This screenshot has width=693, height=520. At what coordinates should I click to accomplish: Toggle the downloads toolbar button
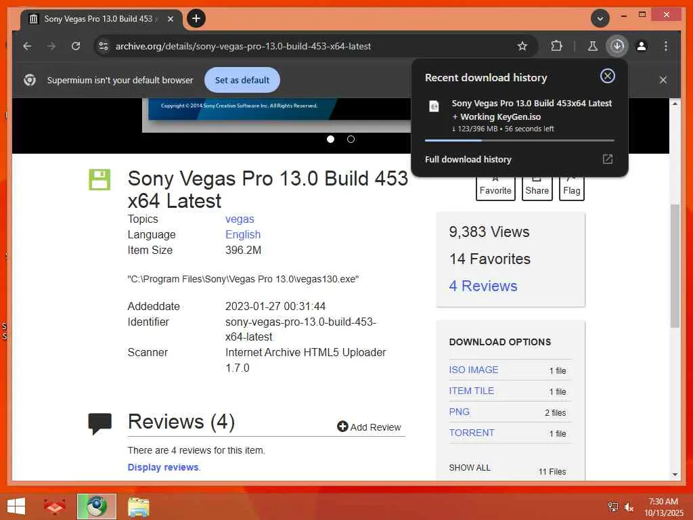pyautogui.click(x=617, y=46)
